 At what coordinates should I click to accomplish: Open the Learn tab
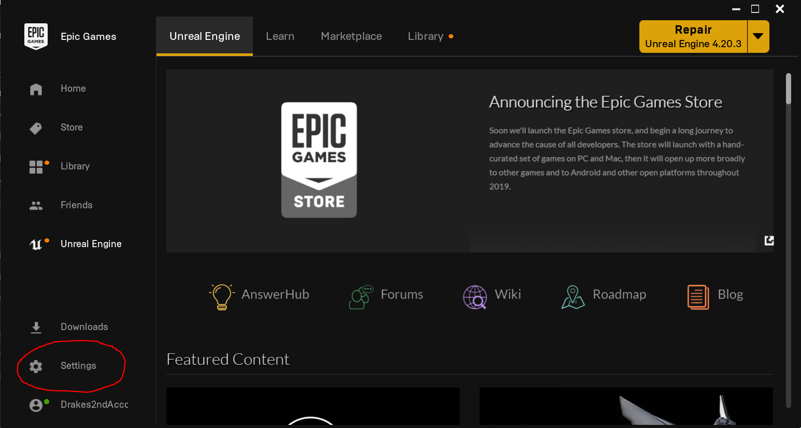(x=280, y=36)
